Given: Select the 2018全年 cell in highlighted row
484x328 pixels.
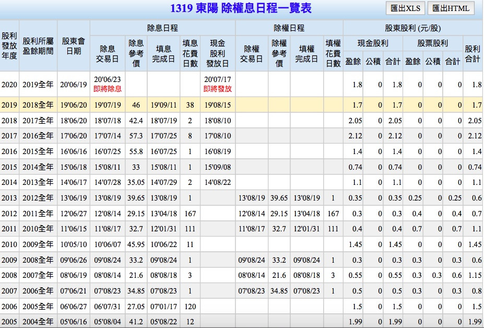Looking at the screenshot, I should pos(38,105).
